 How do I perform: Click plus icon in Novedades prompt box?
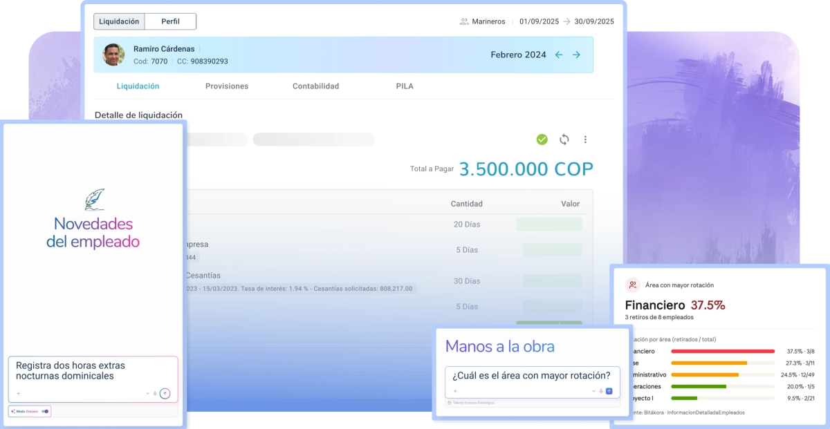coord(19,394)
